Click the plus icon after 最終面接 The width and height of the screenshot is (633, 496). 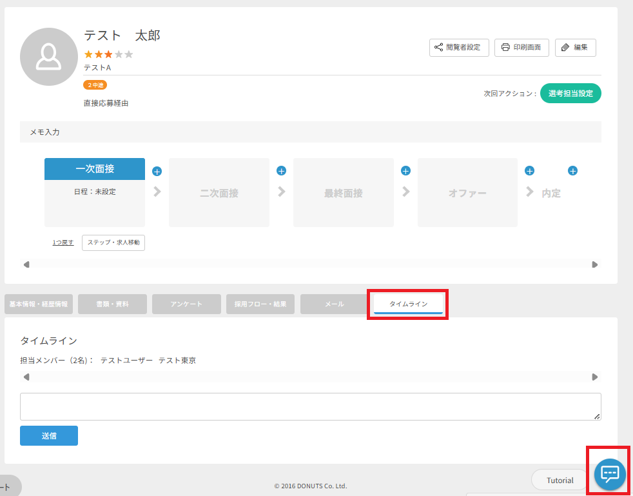405,171
